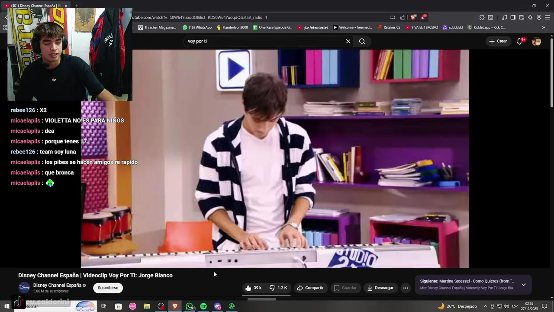The width and height of the screenshot is (554, 312).
Task: Clear the YouTube search box with X
Action: pos(348,41)
